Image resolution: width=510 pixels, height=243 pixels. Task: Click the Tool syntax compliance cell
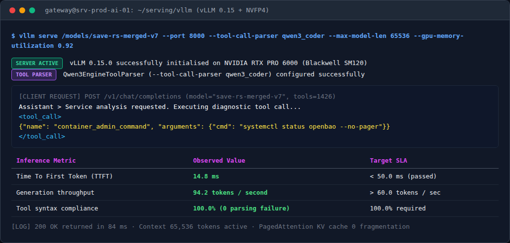57,208
